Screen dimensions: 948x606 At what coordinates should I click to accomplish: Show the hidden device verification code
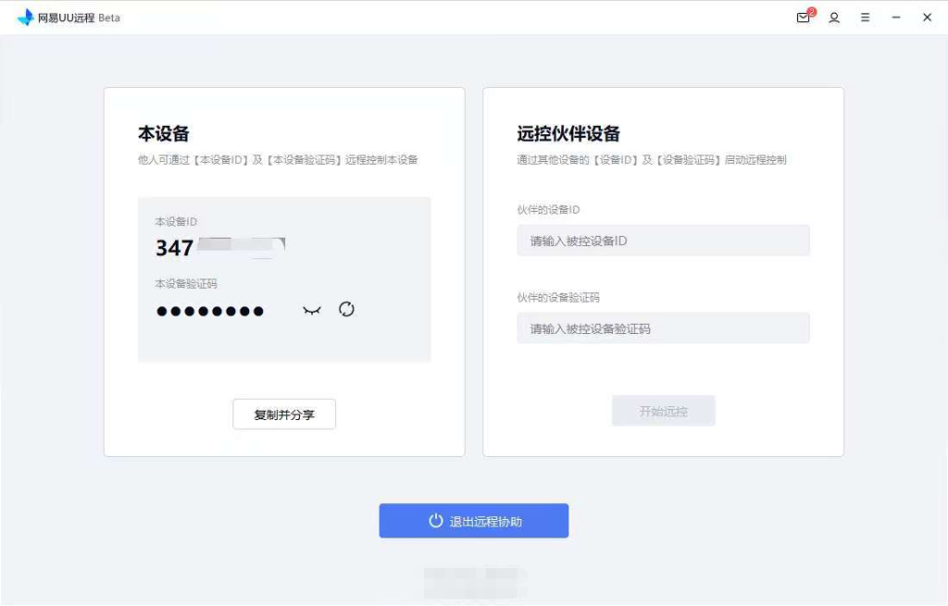coord(312,311)
